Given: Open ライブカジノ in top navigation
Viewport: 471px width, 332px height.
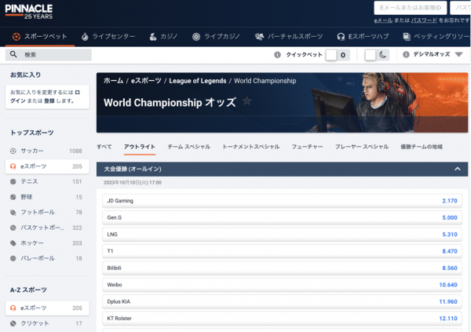Looking at the screenshot, I should [x=217, y=37].
